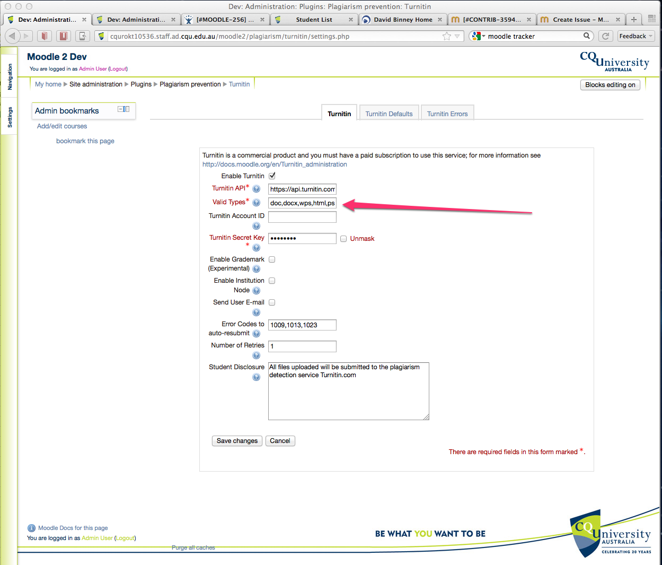The width and height of the screenshot is (662, 565).
Task: Click the search magnifier icon
Action: click(587, 36)
